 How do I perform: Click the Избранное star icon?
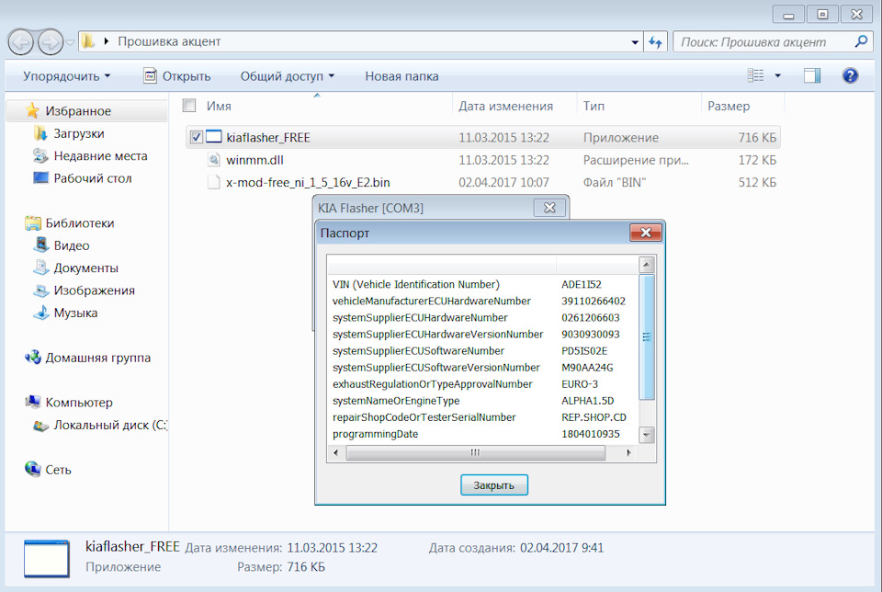click(x=33, y=110)
